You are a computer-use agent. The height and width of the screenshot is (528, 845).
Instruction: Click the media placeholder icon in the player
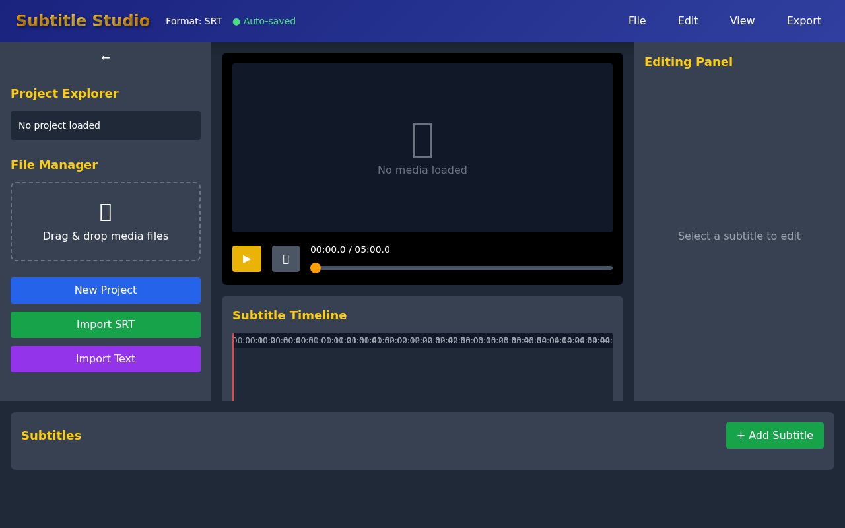[x=422, y=140]
